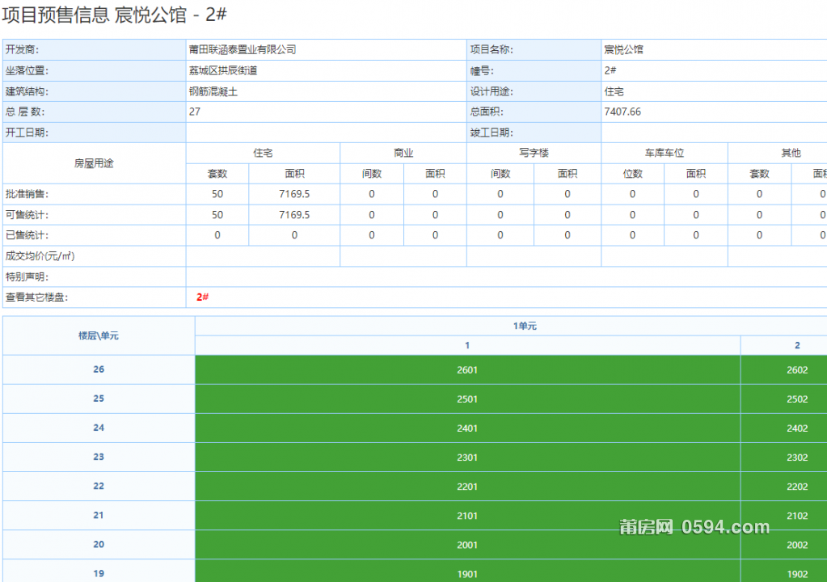This screenshot has height=582, width=827.
Task: Click the structure value 钢筋混凝土
Action: coord(213,91)
